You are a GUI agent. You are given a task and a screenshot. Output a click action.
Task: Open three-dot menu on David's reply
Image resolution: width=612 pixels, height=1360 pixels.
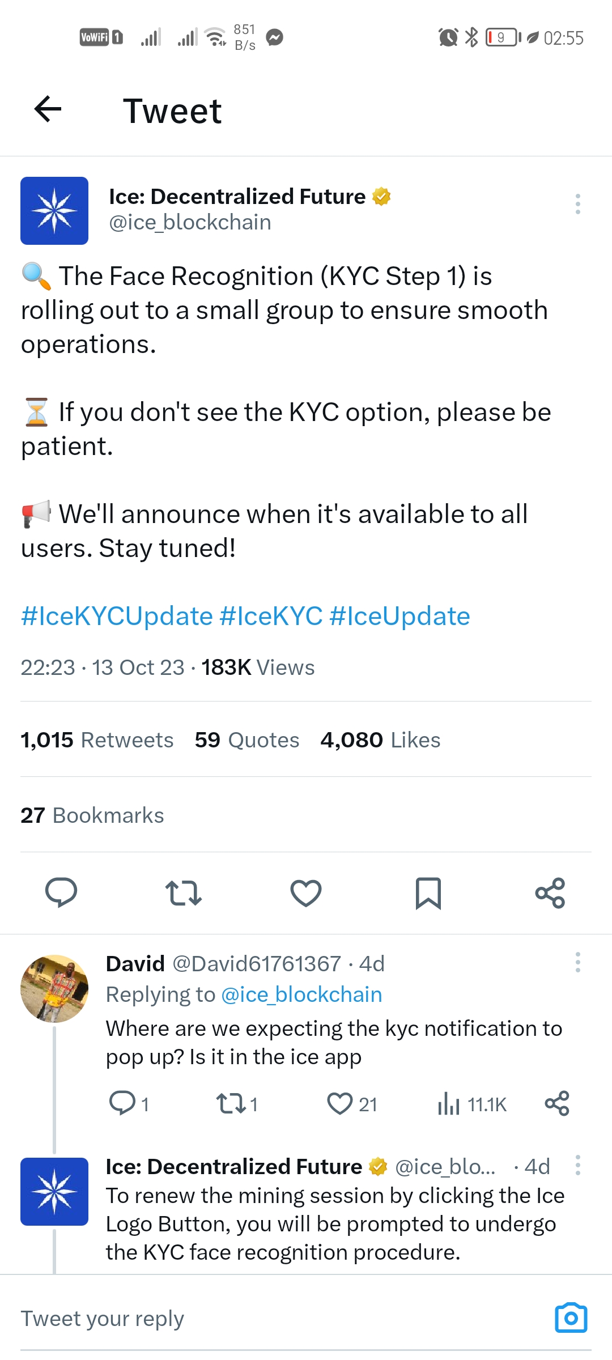click(x=577, y=962)
